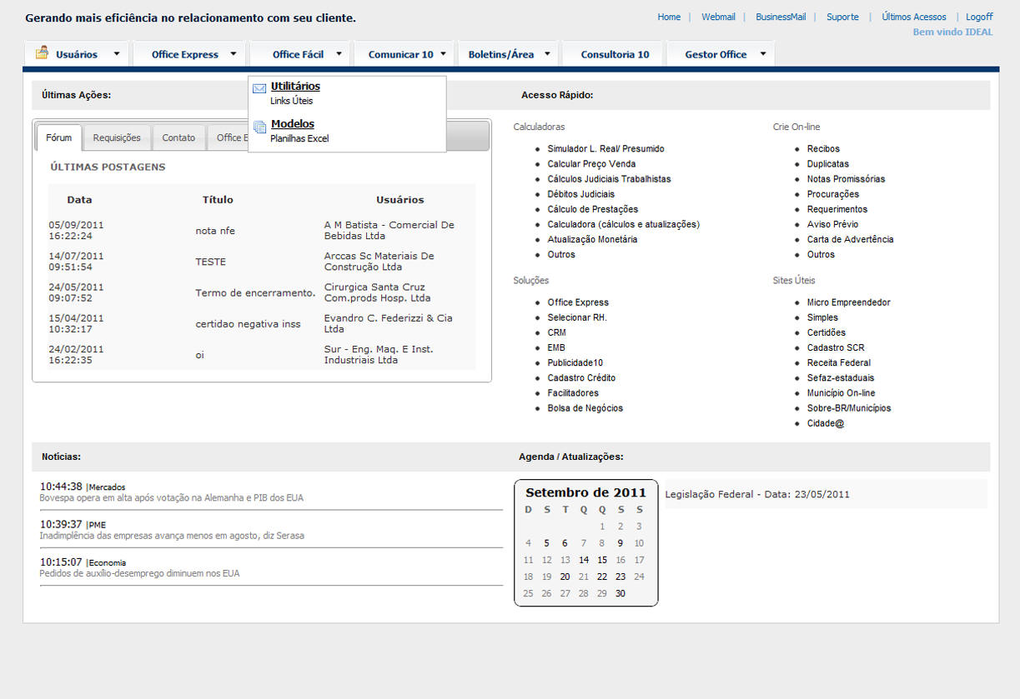Select Utilitários in the open submenu
Viewport: 1020px width, 699px height.
coord(295,87)
